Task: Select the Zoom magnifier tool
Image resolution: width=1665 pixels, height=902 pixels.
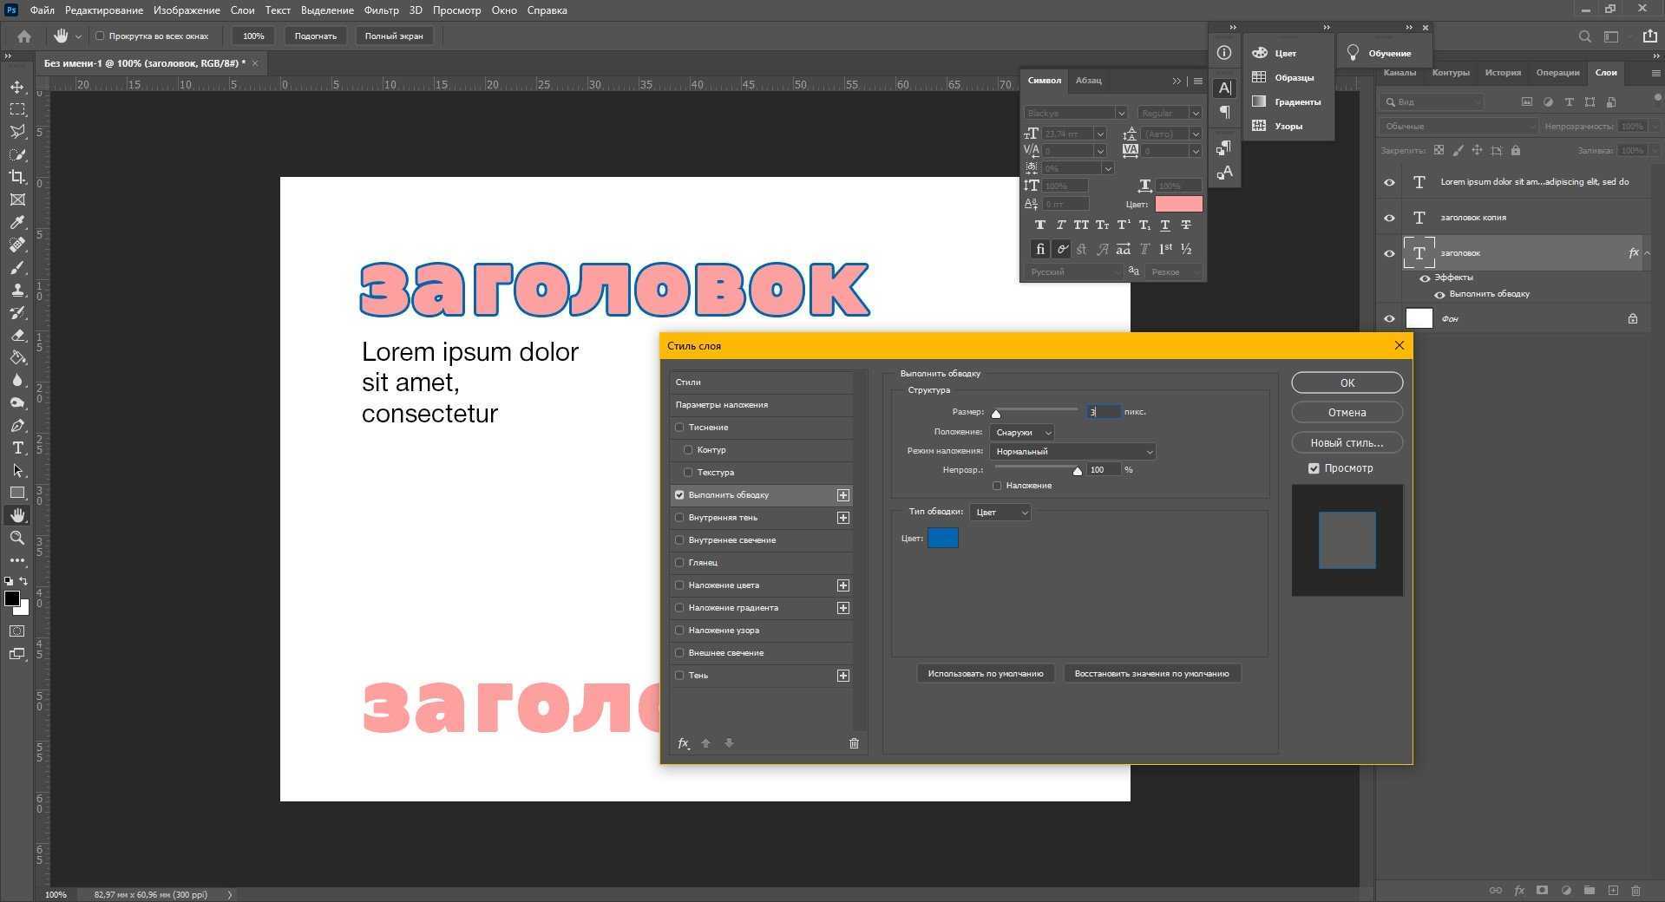Action: pos(17,538)
